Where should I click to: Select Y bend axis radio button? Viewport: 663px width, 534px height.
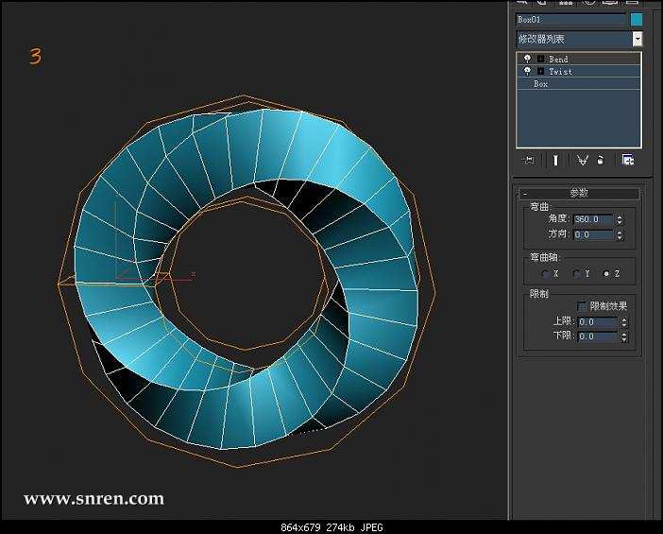[x=576, y=273]
